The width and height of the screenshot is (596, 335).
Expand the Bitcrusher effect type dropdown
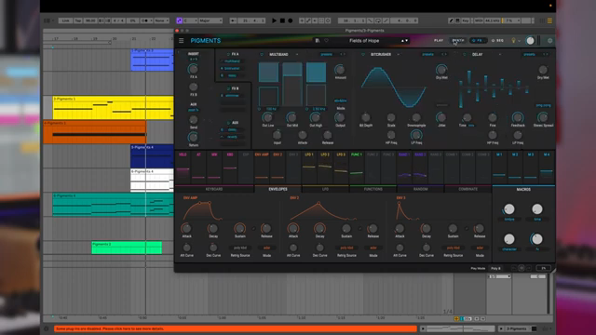click(x=398, y=54)
